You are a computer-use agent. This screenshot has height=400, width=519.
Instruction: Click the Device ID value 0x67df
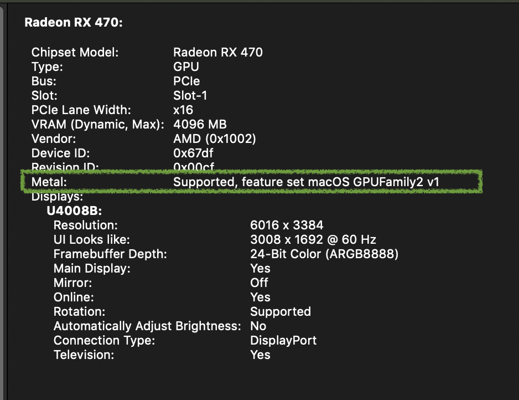coord(192,153)
